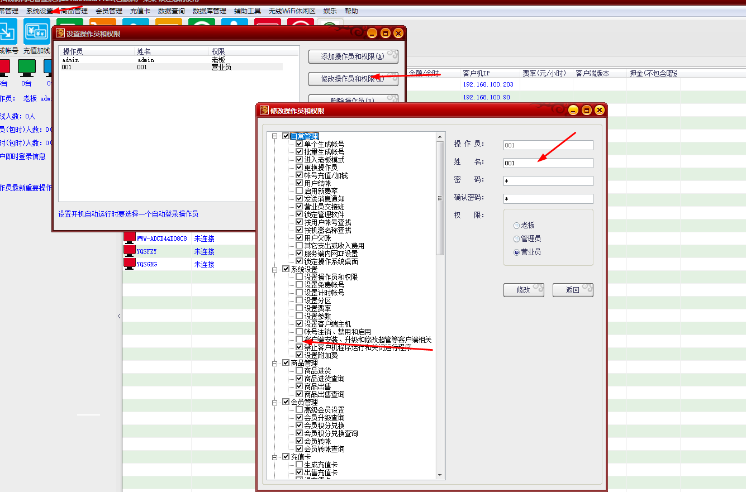Screen dimensions: 746x492
Task: Collapse the left sidebar with arrow handle
Action: (118, 316)
